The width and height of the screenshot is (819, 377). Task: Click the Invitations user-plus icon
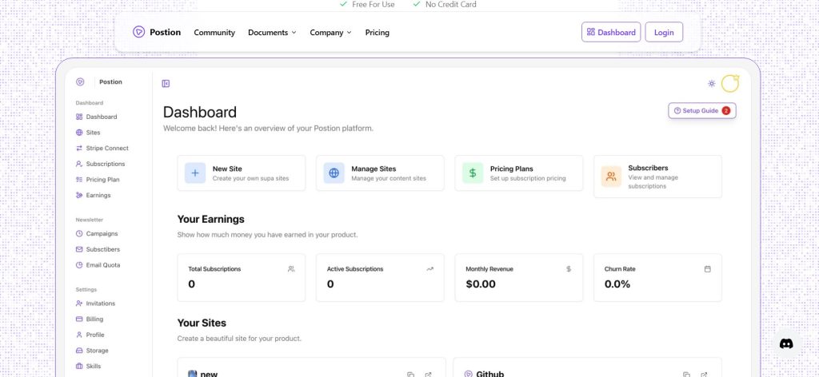coord(79,304)
